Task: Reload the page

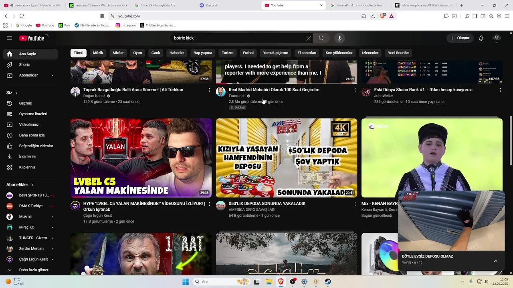Action: click(x=22, y=16)
